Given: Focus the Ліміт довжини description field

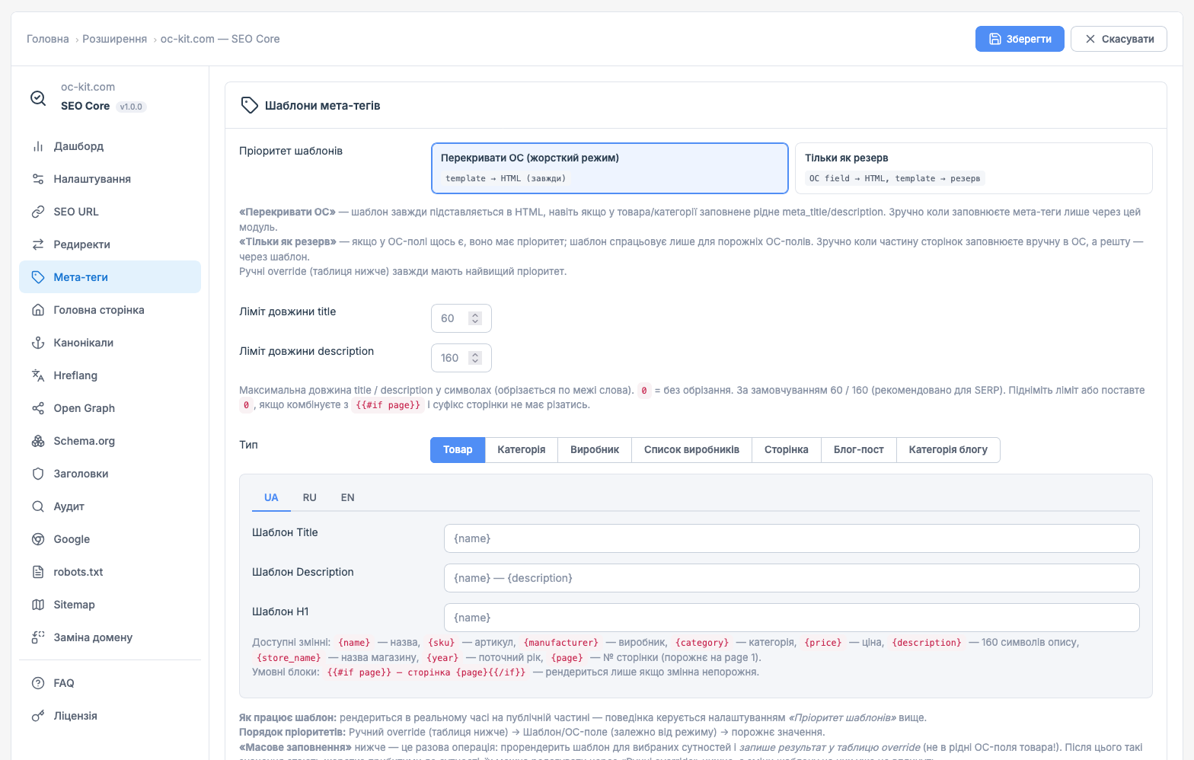Looking at the screenshot, I should pos(461,358).
